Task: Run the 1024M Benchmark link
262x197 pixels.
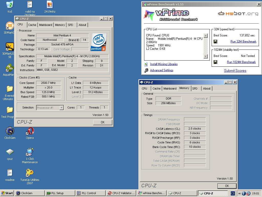Action: [241, 62]
